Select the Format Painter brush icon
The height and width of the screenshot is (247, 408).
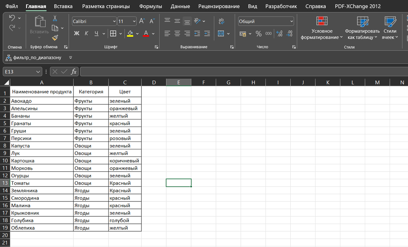pos(55,38)
